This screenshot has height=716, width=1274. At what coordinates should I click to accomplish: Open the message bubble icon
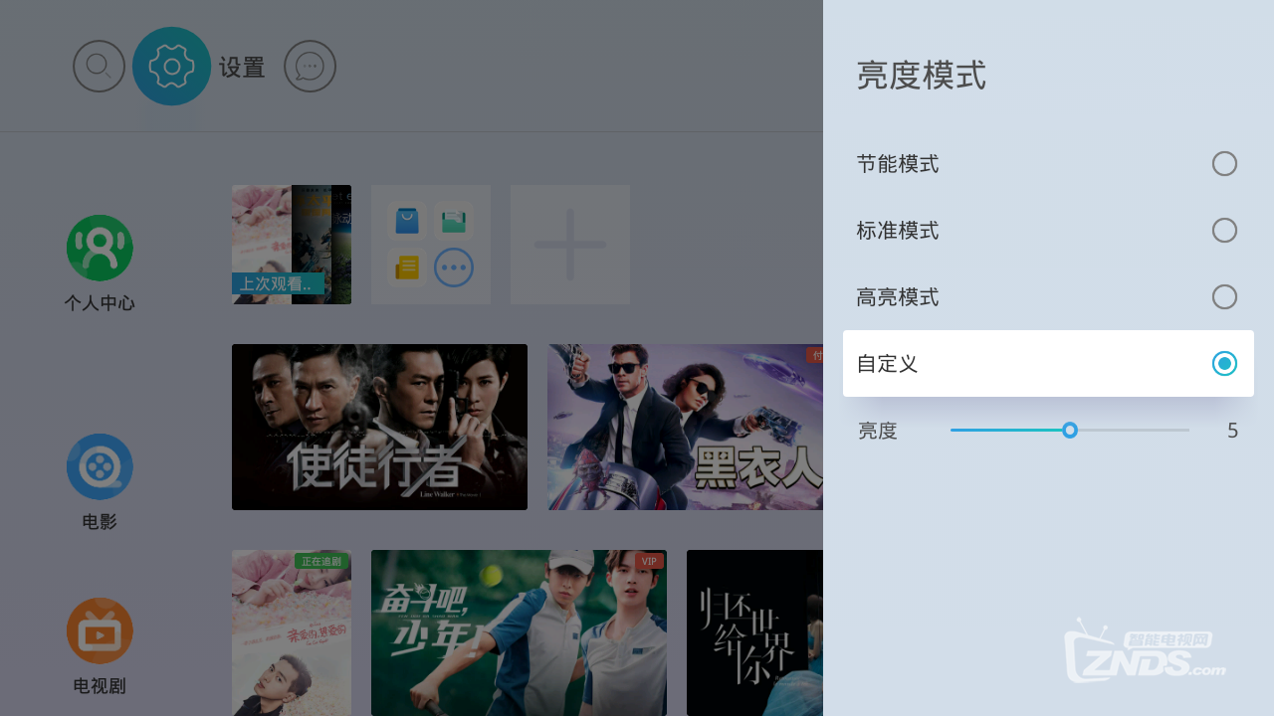pyautogui.click(x=310, y=67)
